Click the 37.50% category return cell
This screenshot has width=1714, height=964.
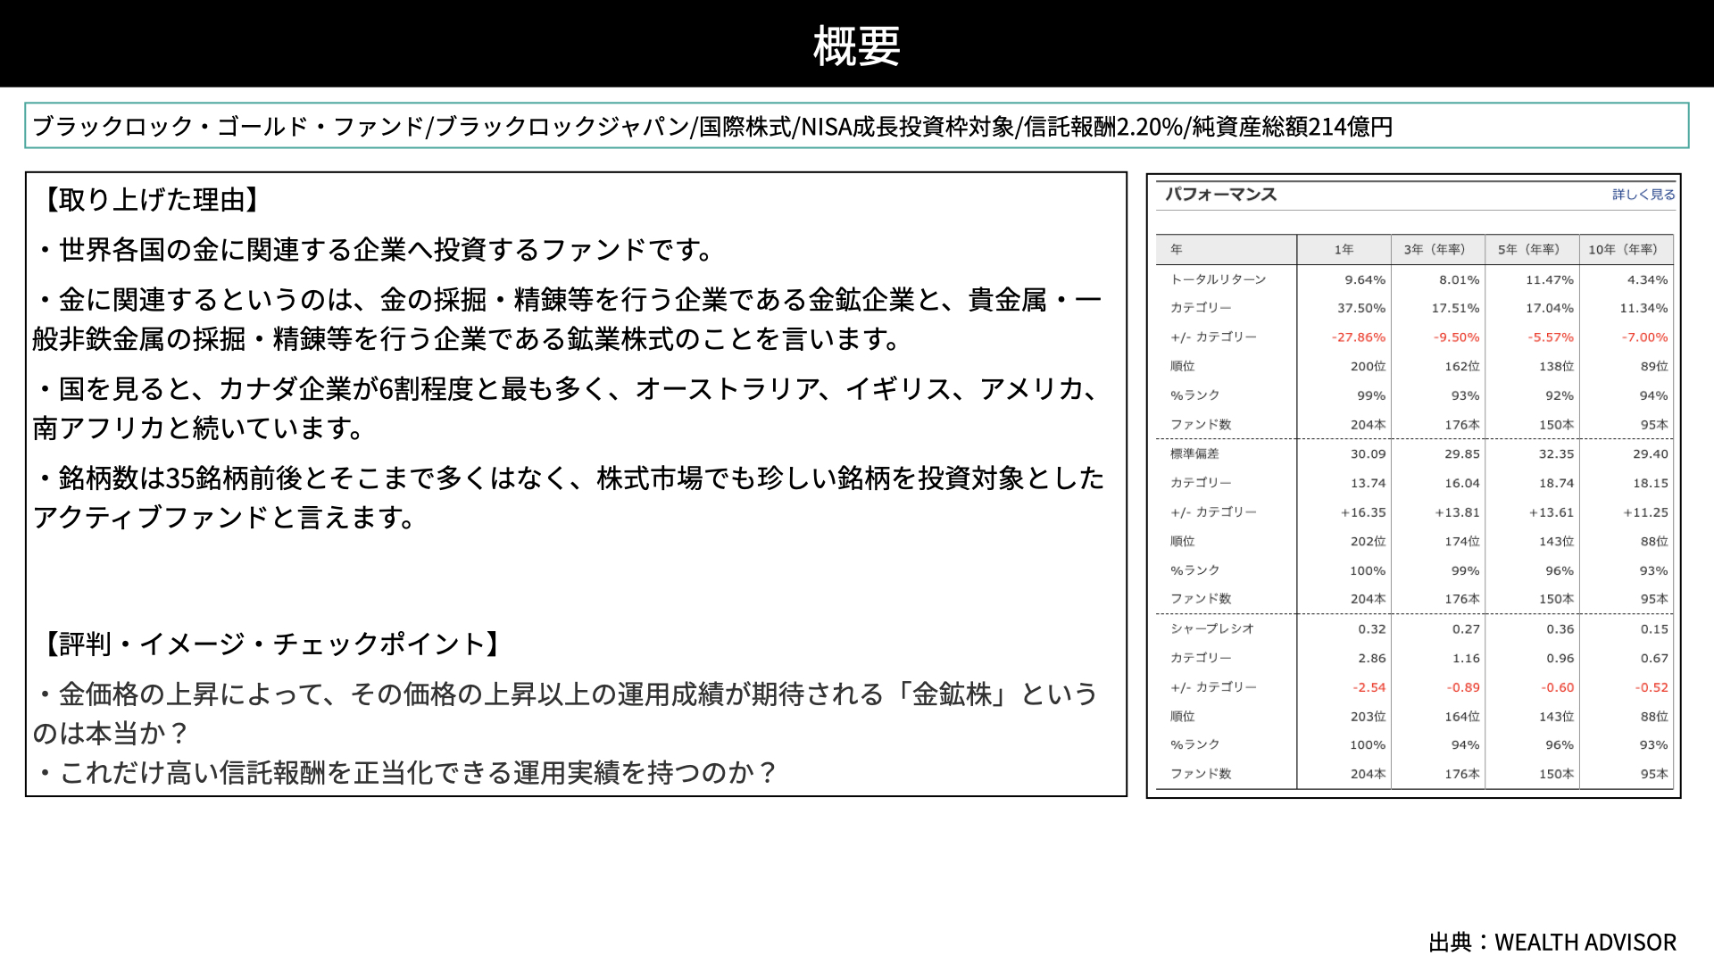point(1361,309)
